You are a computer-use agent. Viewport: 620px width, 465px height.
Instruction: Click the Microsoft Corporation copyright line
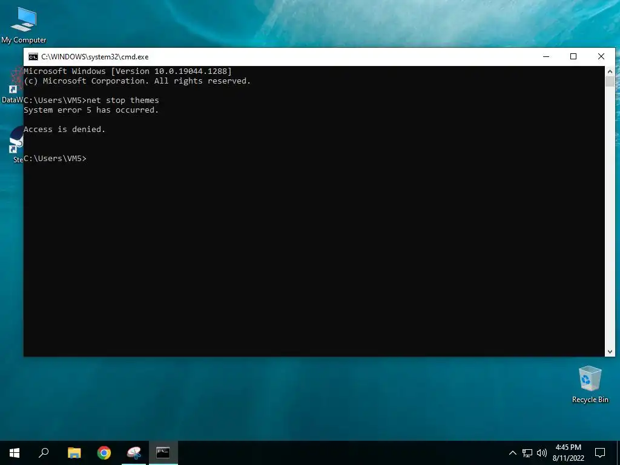pyautogui.click(x=137, y=81)
